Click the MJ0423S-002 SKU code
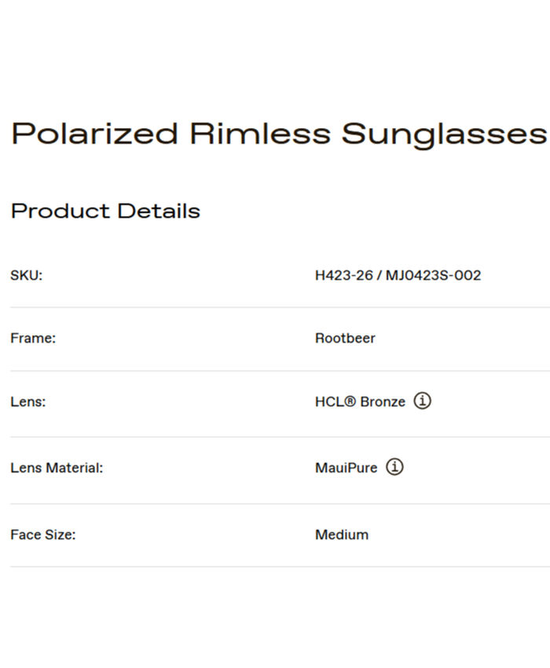Screen dimensions: 550x668 point(433,275)
